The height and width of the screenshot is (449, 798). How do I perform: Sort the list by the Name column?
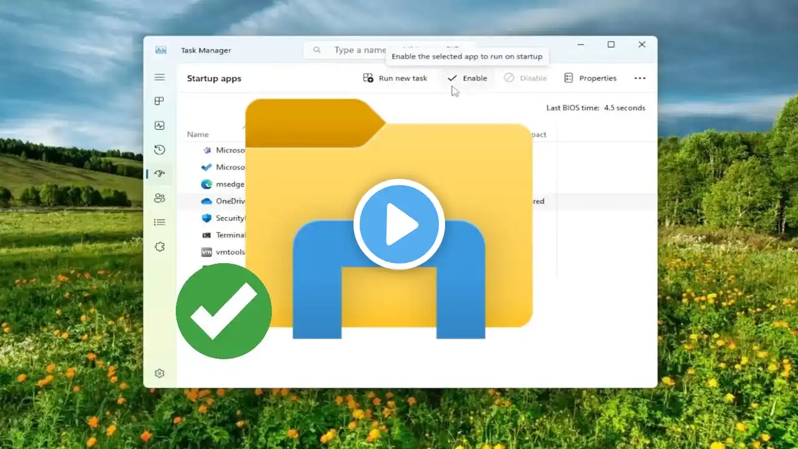tap(198, 134)
